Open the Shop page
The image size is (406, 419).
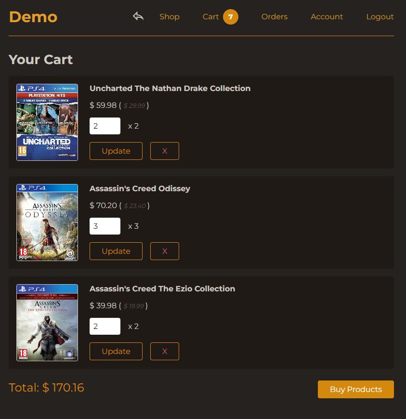pos(170,16)
